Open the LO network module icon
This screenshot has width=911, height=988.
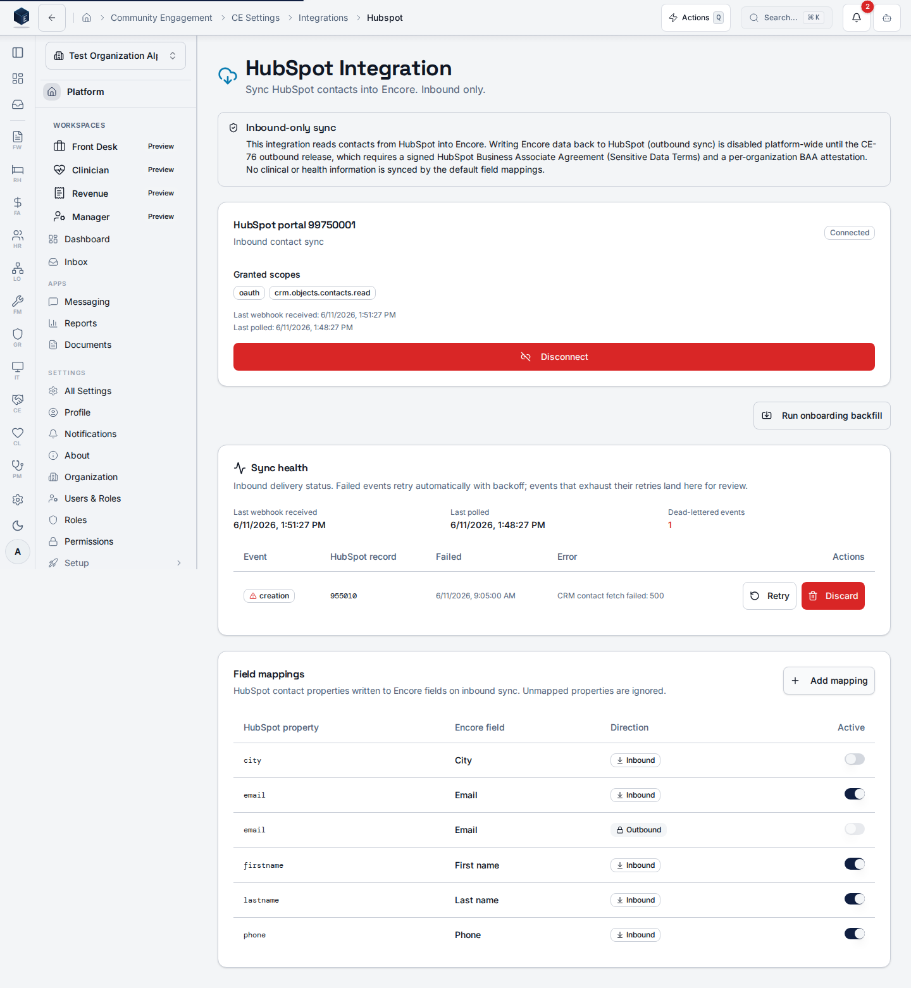click(18, 271)
